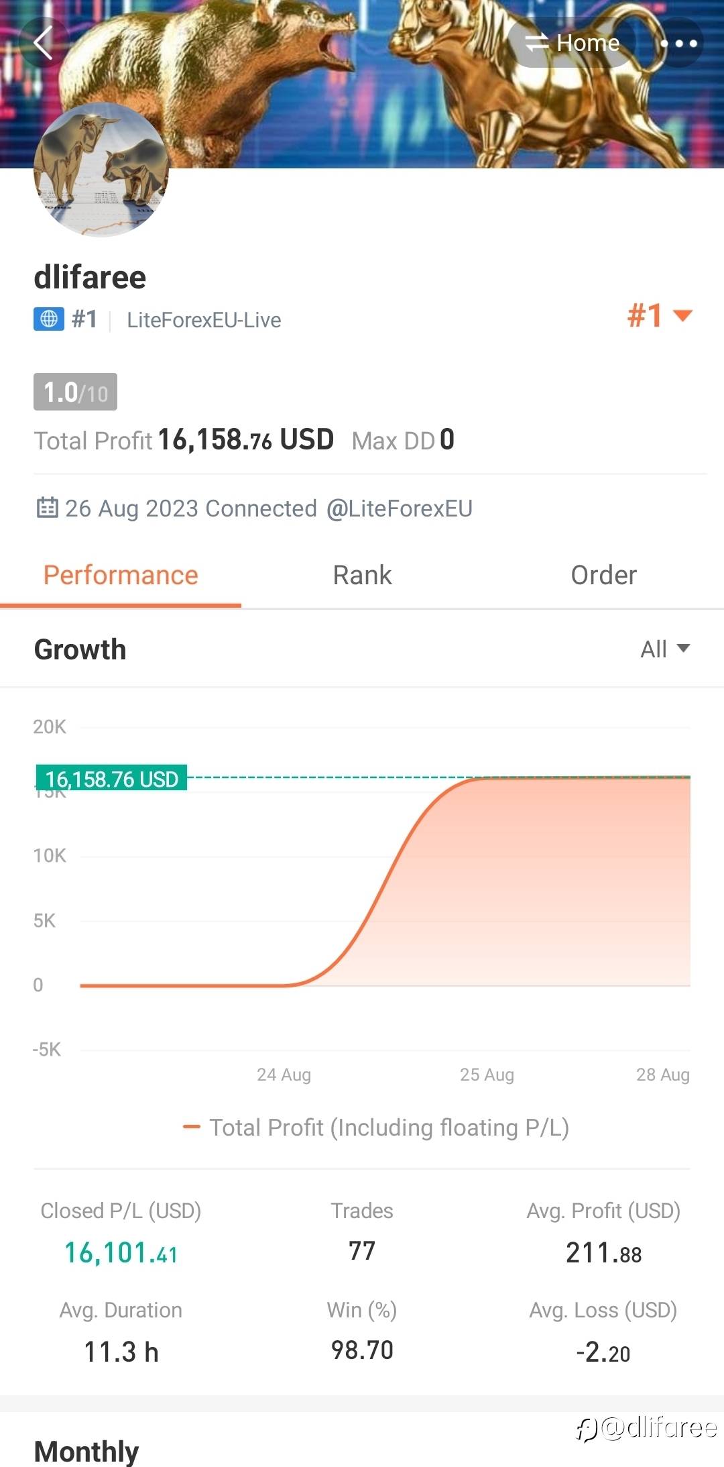
Task: Tap the Home switch button
Action: tap(572, 44)
